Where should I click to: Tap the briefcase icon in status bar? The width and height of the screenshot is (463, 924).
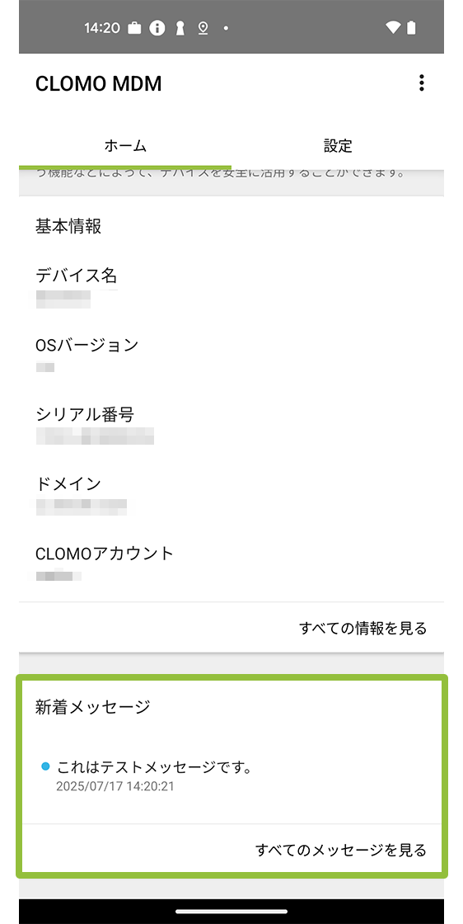point(135,28)
